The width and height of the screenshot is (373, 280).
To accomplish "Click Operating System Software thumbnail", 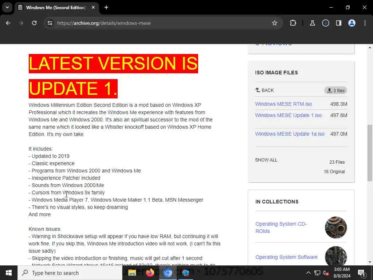I will click(335, 256).
